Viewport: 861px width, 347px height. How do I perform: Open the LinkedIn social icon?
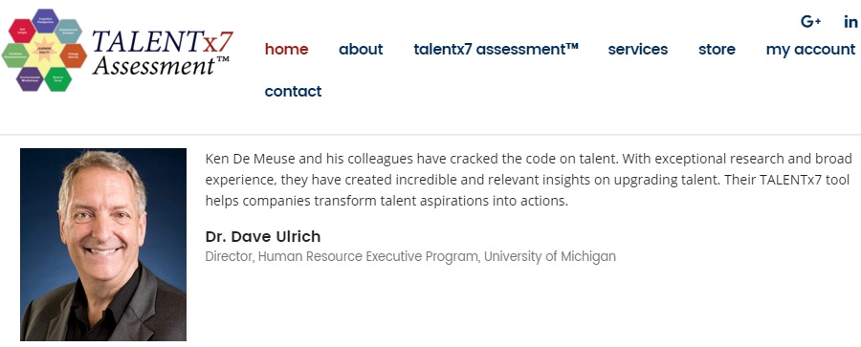[x=850, y=22]
